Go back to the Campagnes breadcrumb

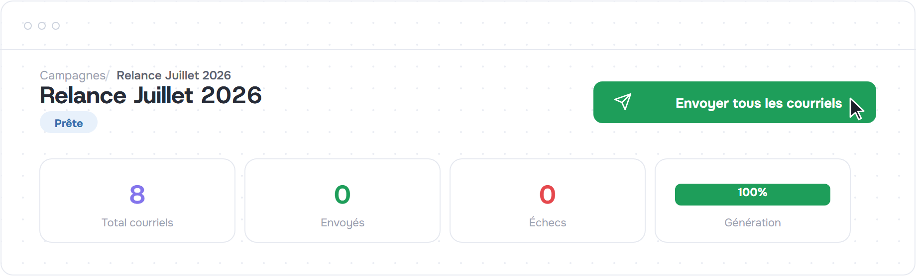[x=73, y=75]
